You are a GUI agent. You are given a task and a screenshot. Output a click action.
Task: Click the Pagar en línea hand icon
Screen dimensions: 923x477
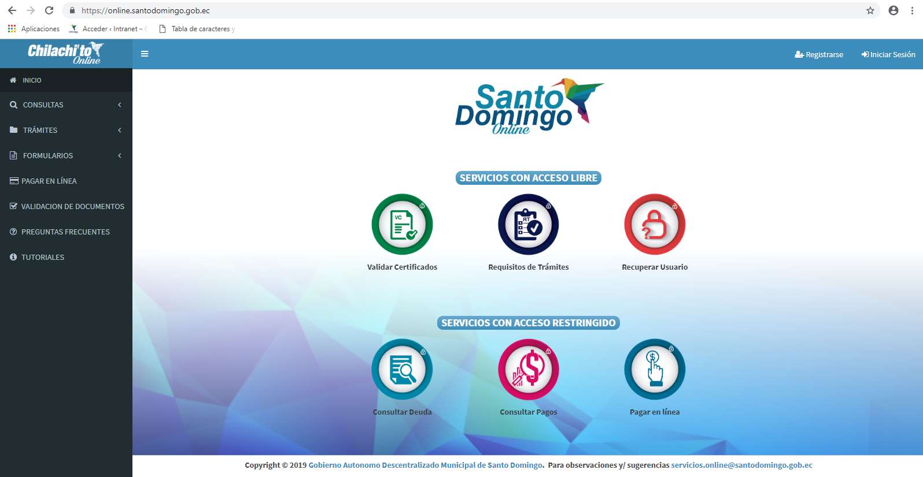click(x=655, y=370)
